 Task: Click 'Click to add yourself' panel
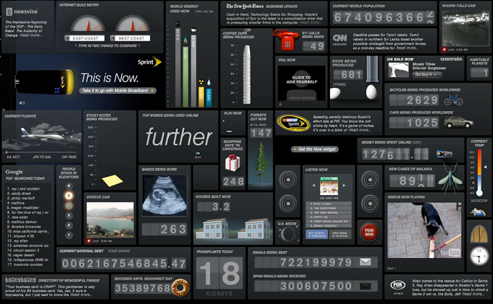tap(302, 83)
